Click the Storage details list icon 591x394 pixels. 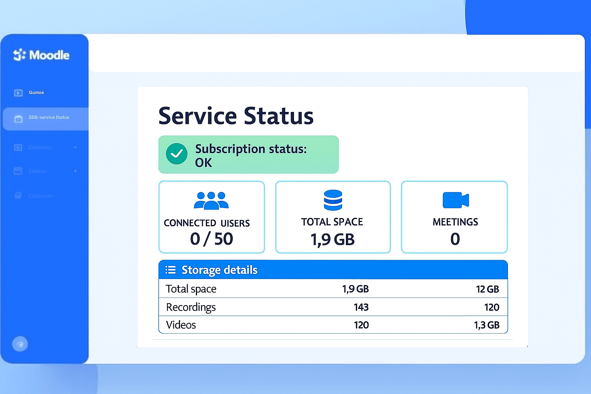(x=170, y=270)
